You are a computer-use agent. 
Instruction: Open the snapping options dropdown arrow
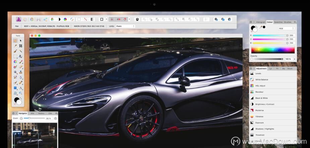pos(129,19)
